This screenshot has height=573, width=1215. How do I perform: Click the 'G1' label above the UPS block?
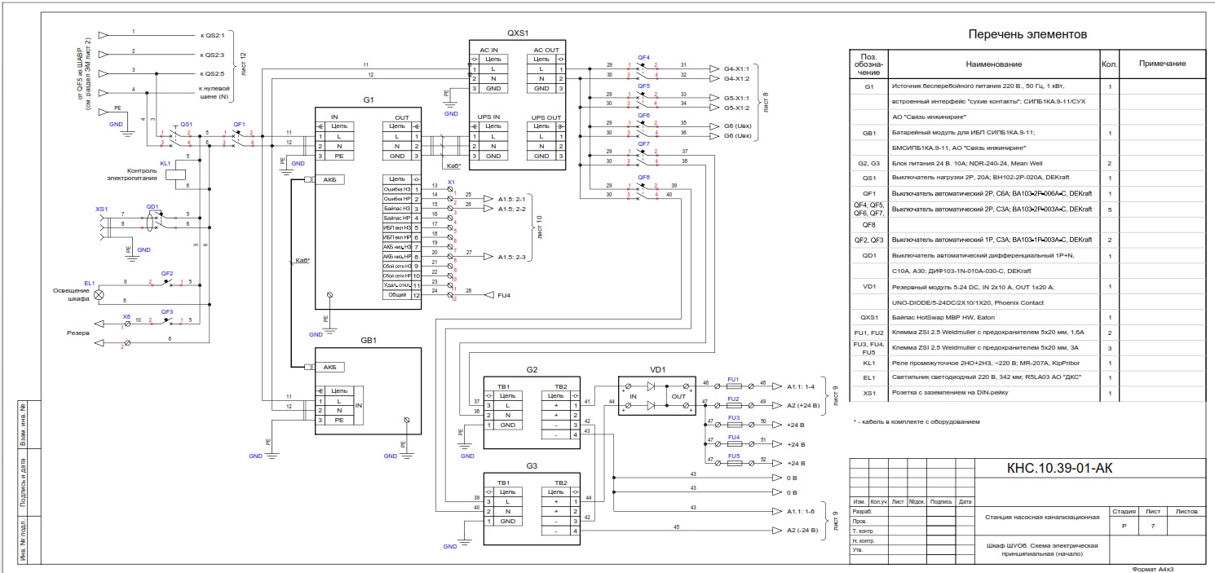368,99
